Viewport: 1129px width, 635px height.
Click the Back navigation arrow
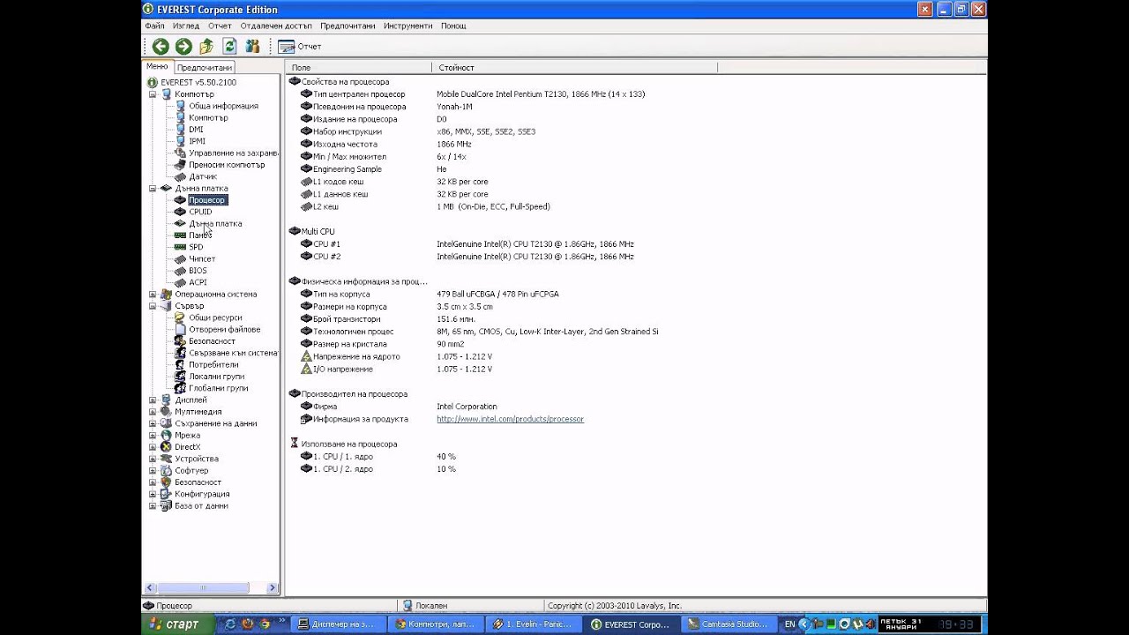click(x=161, y=47)
